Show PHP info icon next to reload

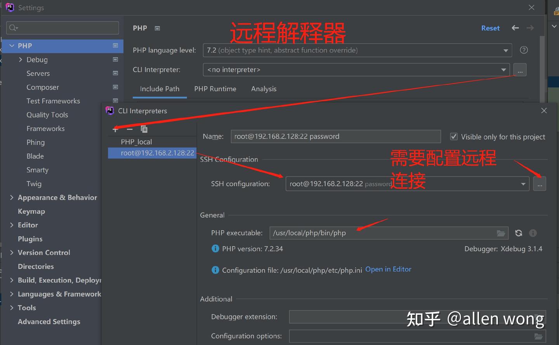pyautogui.click(x=533, y=233)
